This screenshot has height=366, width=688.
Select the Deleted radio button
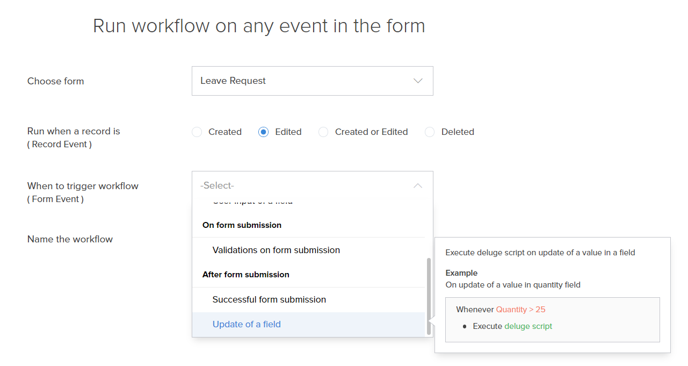click(x=430, y=132)
